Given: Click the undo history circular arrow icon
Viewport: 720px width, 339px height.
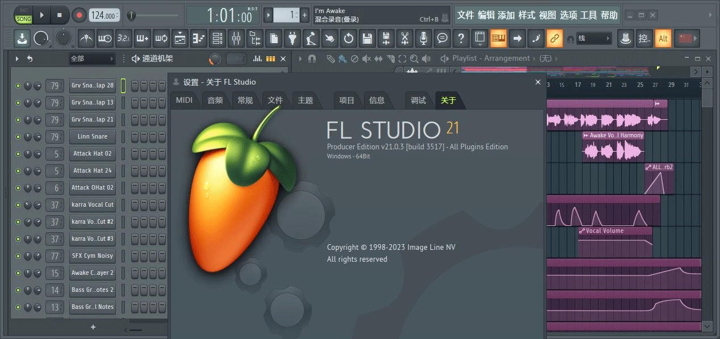Looking at the screenshot, I should pos(349,39).
